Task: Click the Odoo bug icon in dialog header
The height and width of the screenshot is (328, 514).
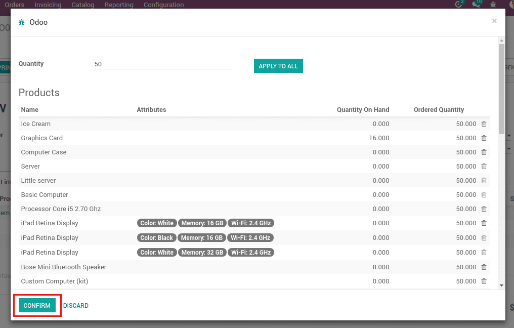Action: click(22, 22)
